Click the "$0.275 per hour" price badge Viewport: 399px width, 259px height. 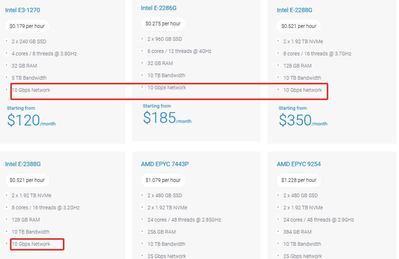(x=163, y=24)
